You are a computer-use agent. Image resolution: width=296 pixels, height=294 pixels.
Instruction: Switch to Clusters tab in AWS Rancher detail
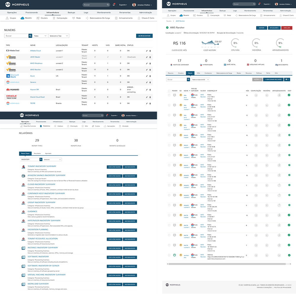point(181,73)
